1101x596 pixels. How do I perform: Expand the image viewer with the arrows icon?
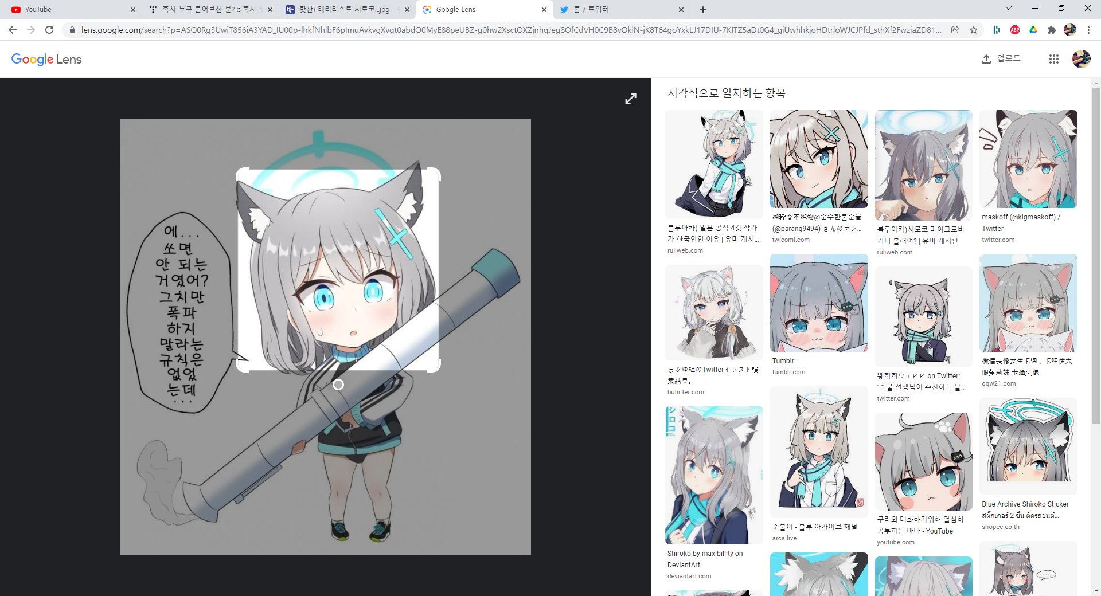631,99
